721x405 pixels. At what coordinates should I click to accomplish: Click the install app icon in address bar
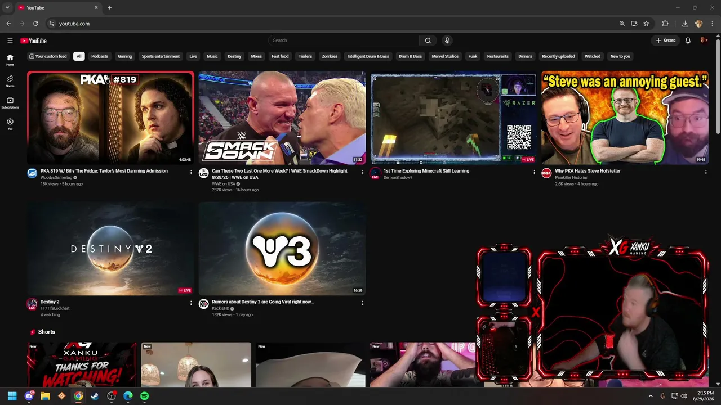click(x=634, y=24)
